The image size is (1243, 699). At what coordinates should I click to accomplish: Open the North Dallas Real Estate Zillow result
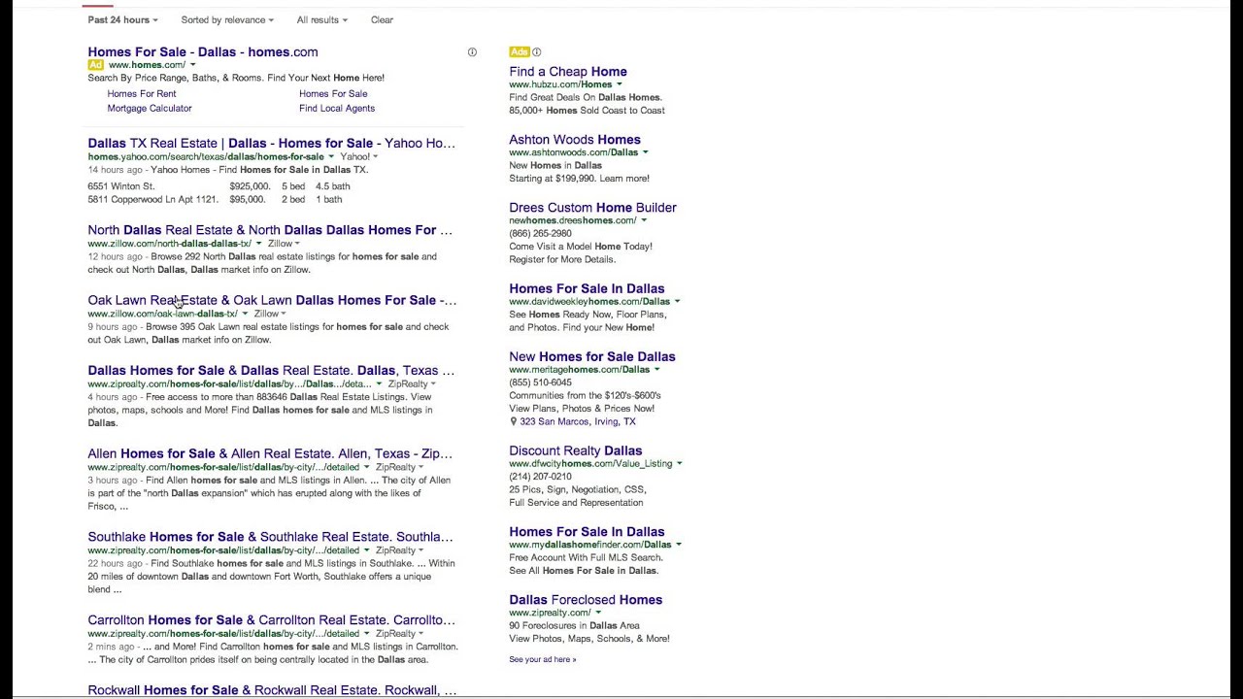pos(270,230)
